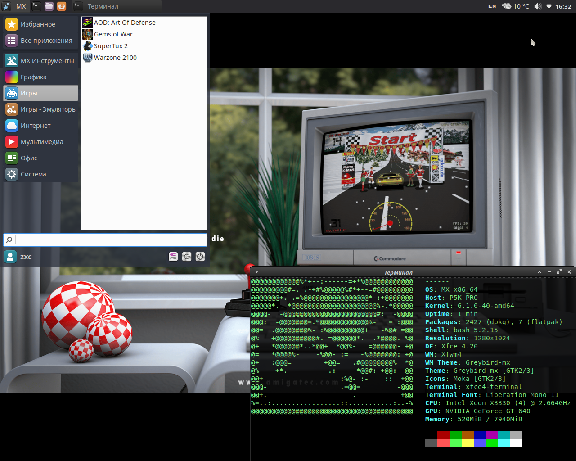Switch keyboard layout via EN indicator
The width and height of the screenshot is (576, 461).
pos(492,6)
